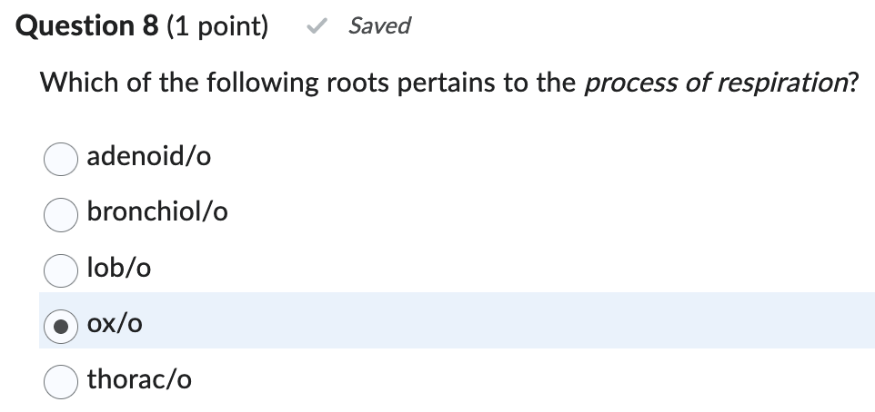Click the Saved checkmark icon
Image resolution: width=875 pixels, height=412 pixels.
point(317,26)
